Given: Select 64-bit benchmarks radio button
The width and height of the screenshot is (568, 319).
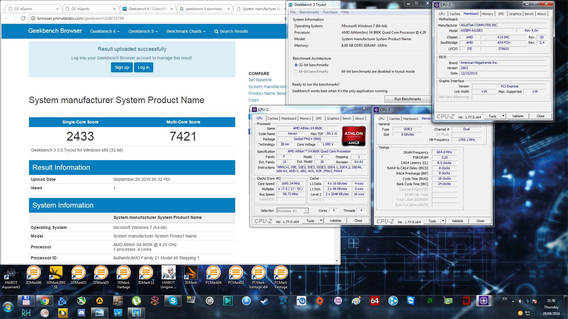Looking at the screenshot, I should pos(296,71).
